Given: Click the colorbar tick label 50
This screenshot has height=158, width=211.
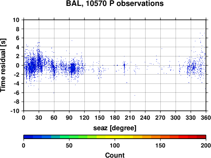Looking at the screenshot, I should click(x=69, y=145).
